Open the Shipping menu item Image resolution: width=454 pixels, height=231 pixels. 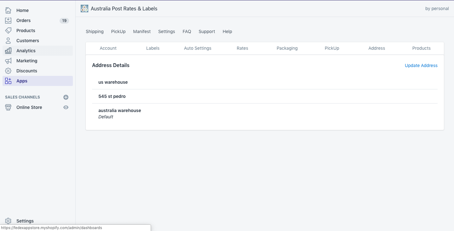pos(95,31)
